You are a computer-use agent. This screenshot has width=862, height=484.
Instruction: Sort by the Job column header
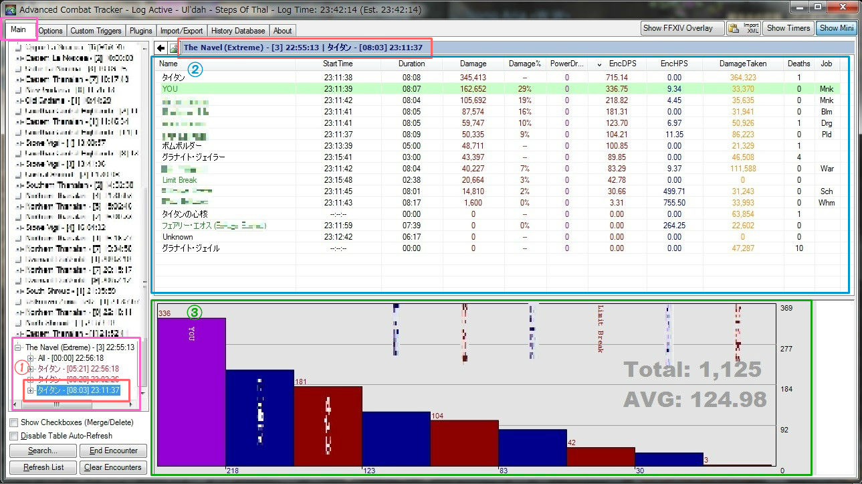pos(827,64)
